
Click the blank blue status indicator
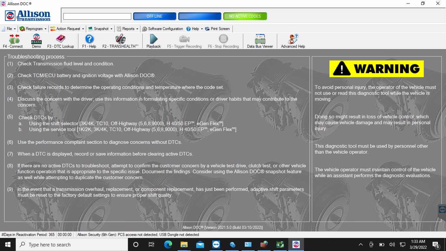[x=200, y=16]
